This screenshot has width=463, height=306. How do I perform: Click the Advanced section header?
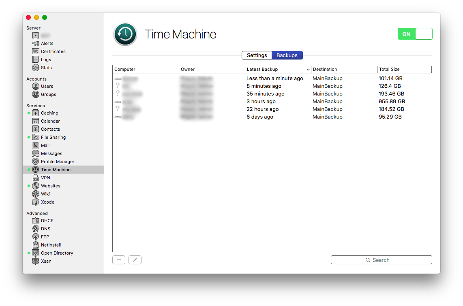click(x=37, y=213)
